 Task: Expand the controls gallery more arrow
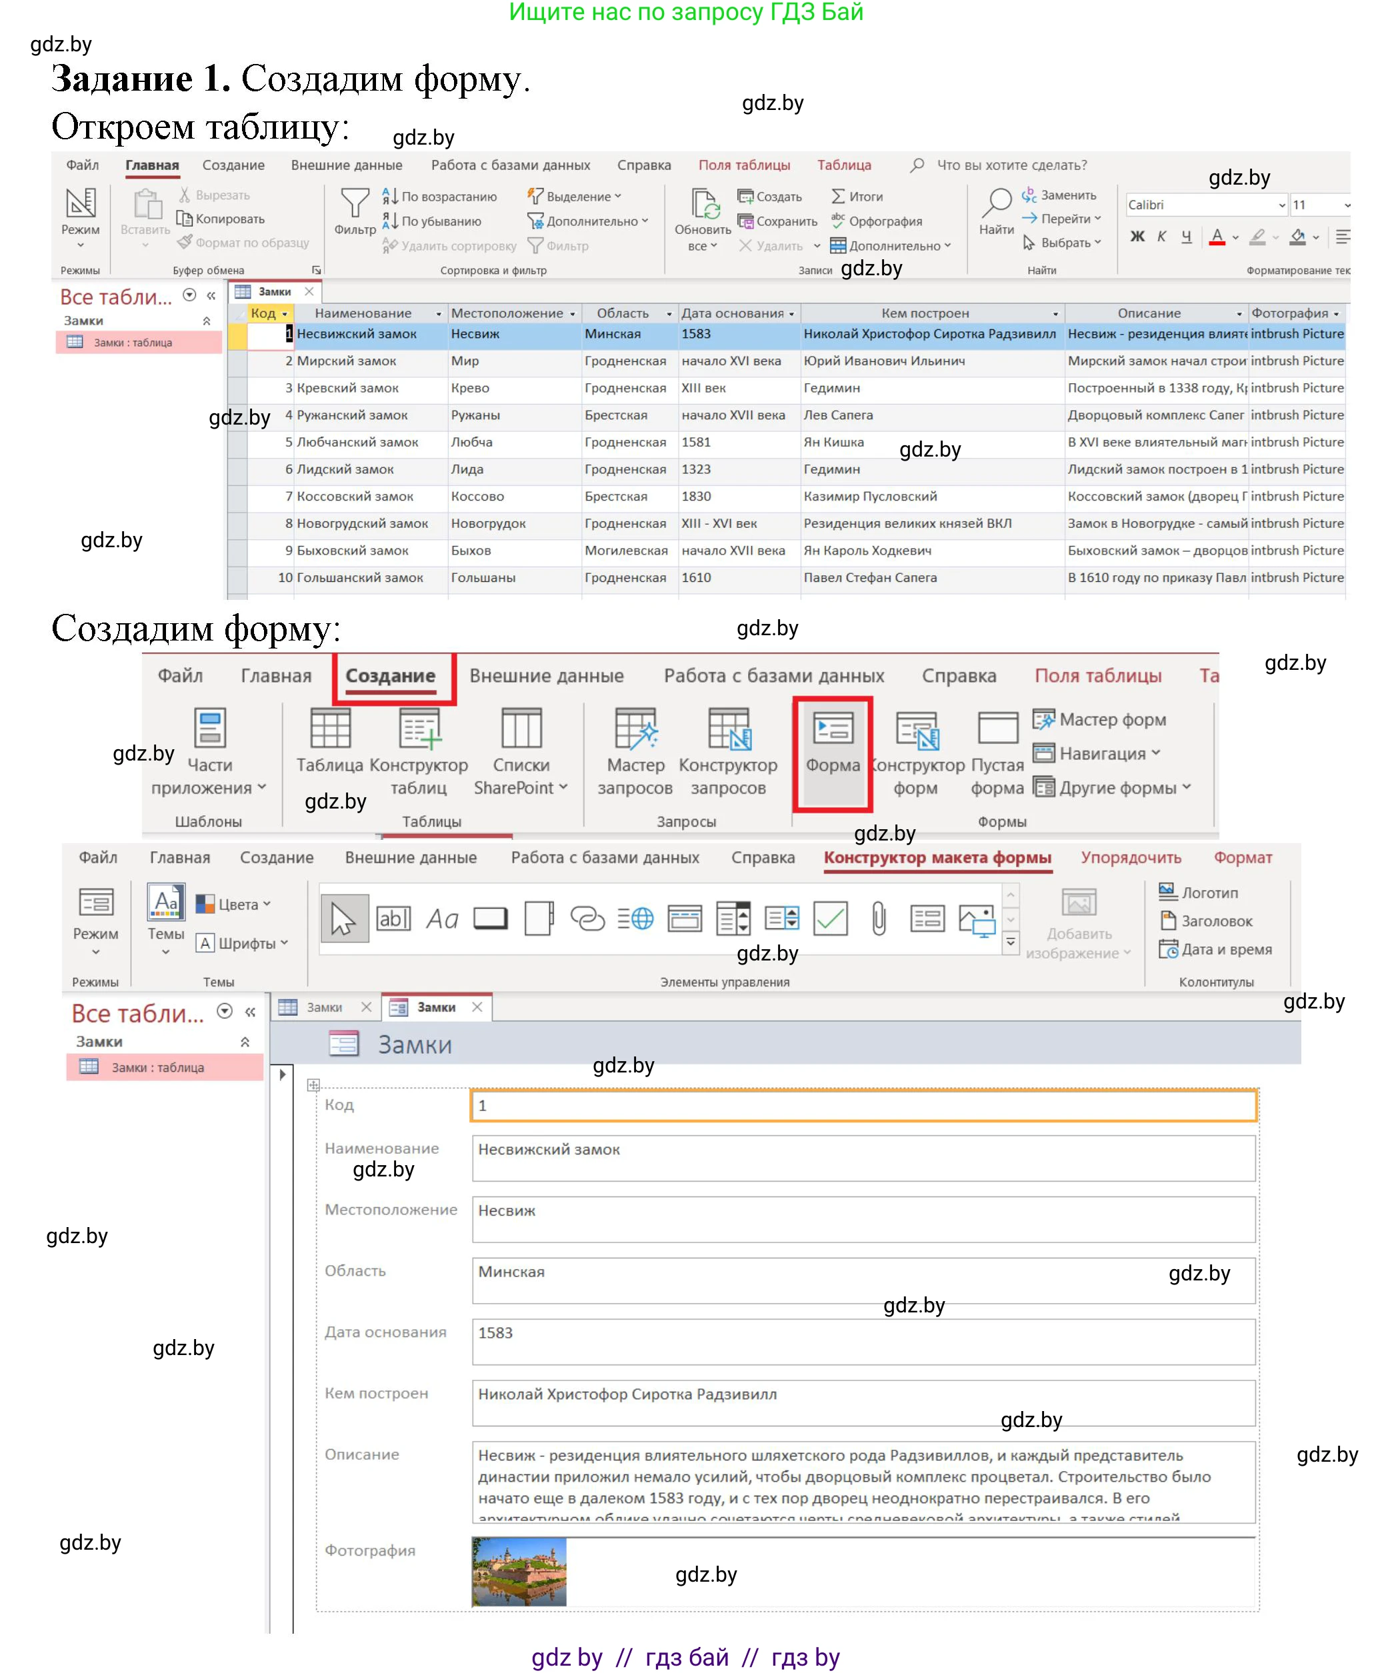point(1011,942)
